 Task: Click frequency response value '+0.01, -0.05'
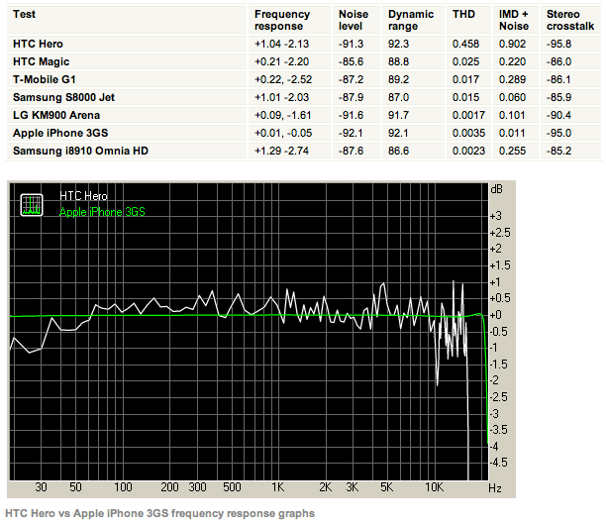click(x=283, y=133)
